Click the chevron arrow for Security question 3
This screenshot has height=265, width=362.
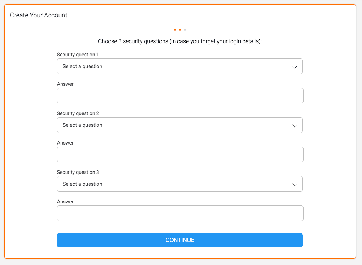pos(294,185)
